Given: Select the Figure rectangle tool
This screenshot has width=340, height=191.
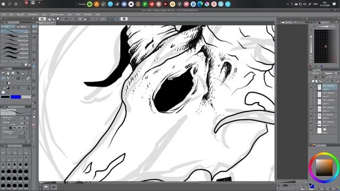Looking at the screenshot, I should click(x=13, y=88).
